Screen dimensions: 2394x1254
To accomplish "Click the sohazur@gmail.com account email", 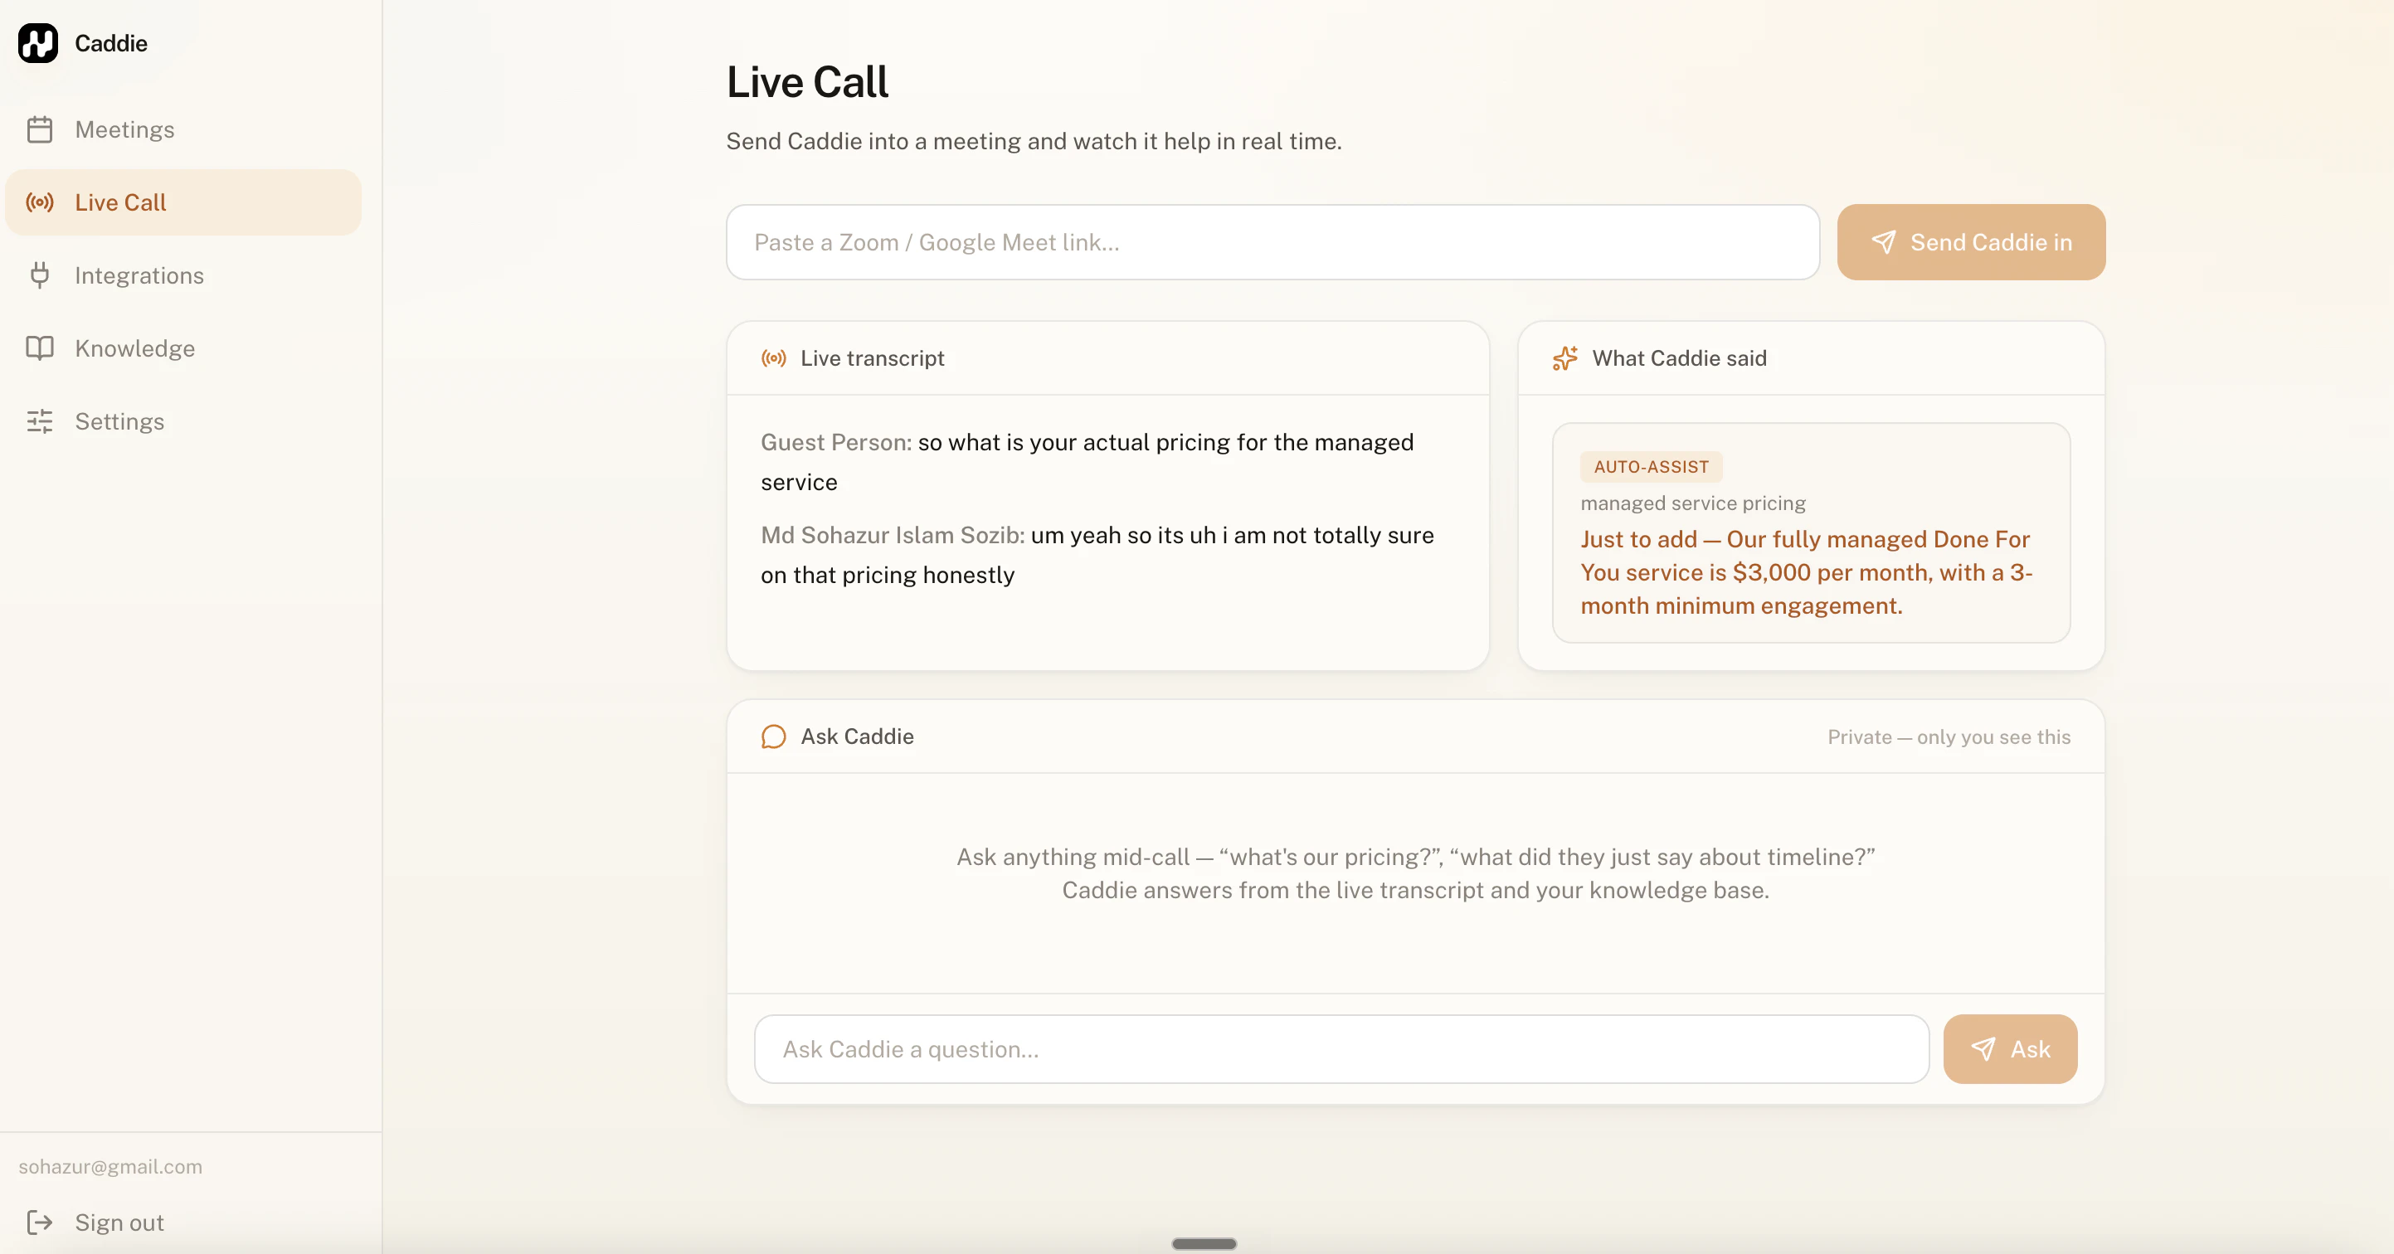I will pos(110,1167).
